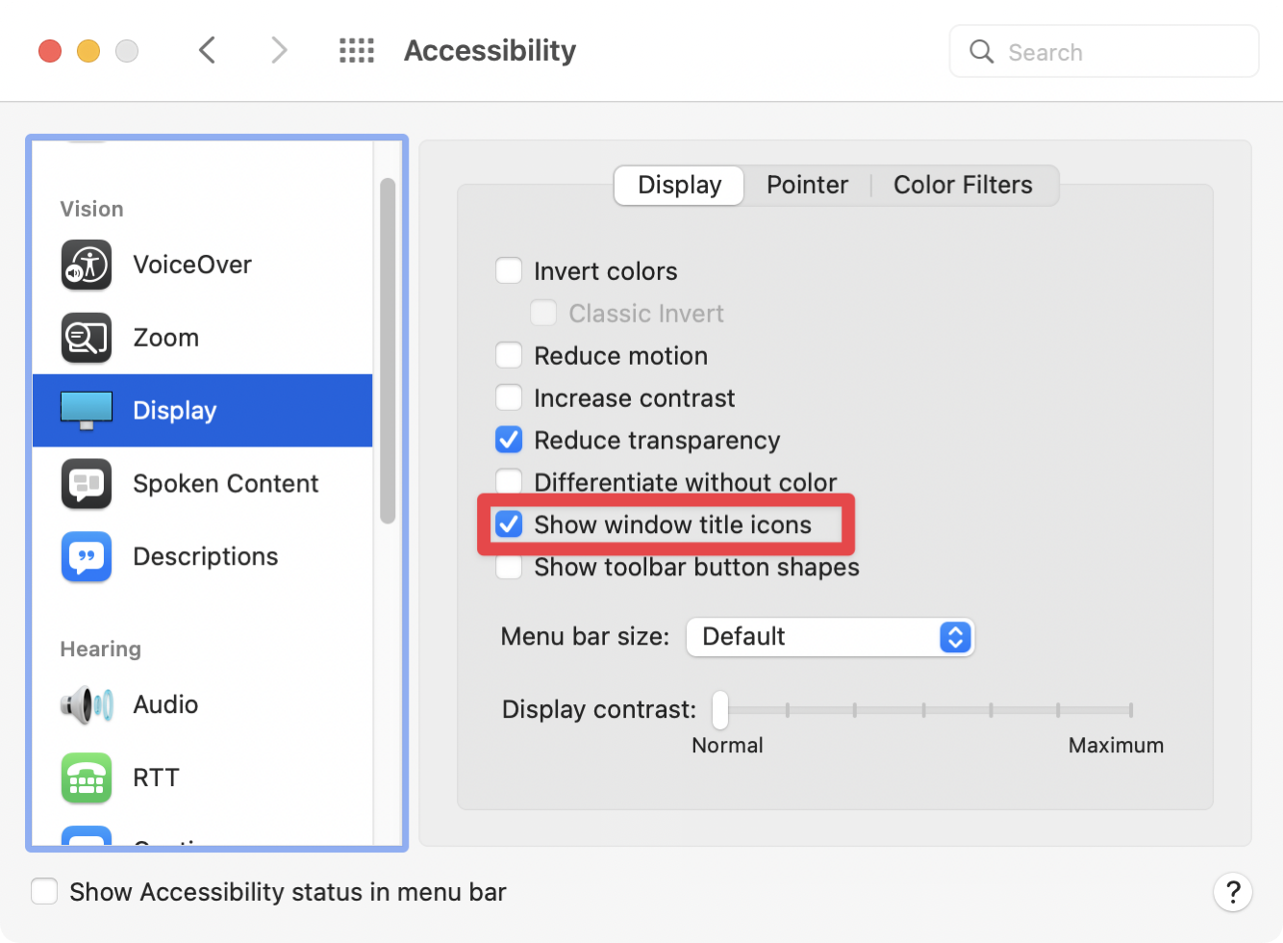The width and height of the screenshot is (1283, 943).
Task: Disable the Reduce transparency checkbox
Action: click(509, 441)
